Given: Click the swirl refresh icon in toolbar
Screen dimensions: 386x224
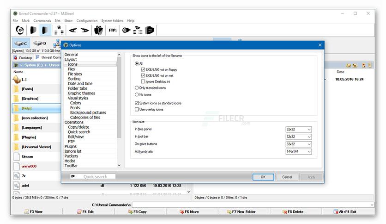Looking at the screenshot, I should (x=20, y=31).
